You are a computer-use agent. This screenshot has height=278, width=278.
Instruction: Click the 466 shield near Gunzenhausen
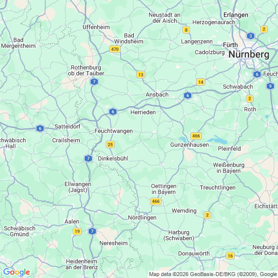pos(196,136)
